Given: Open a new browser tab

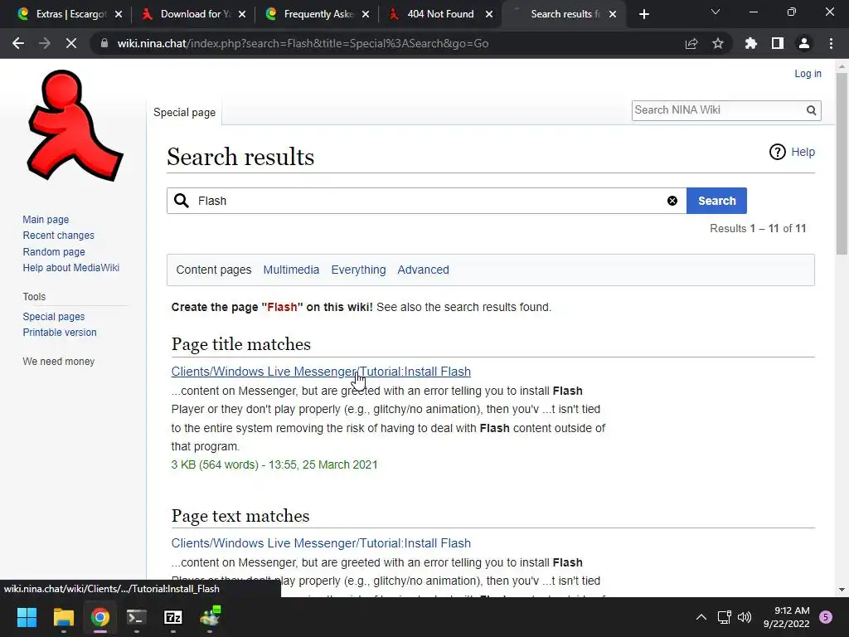Looking at the screenshot, I should [643, 14].
